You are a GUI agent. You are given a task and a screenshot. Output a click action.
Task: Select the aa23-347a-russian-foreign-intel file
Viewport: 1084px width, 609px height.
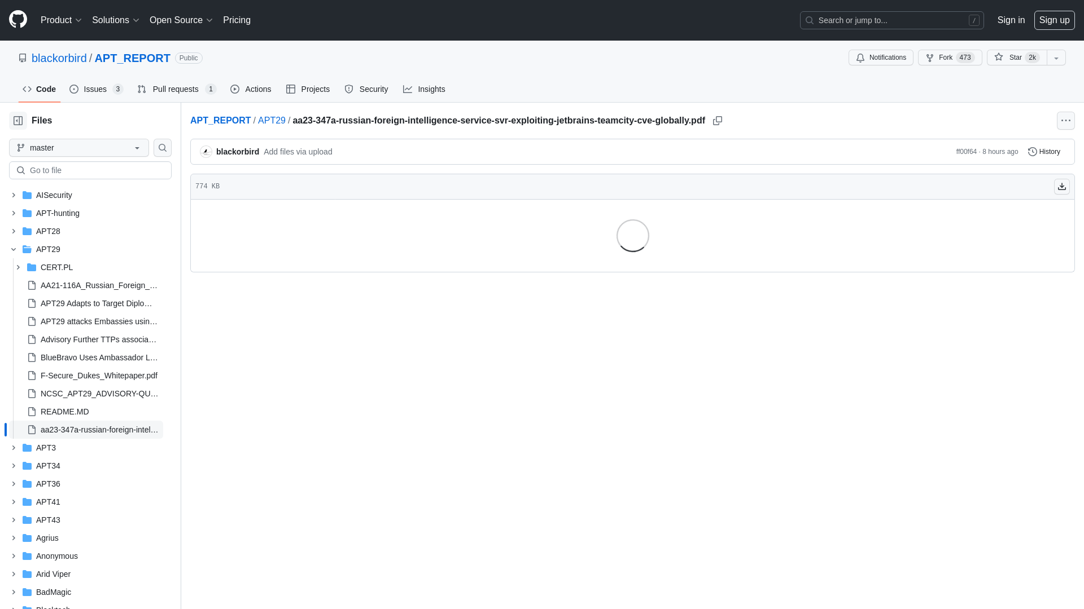(x=99, y=430)
